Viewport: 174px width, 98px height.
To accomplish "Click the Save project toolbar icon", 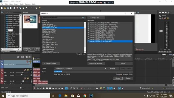I will 8,8.
